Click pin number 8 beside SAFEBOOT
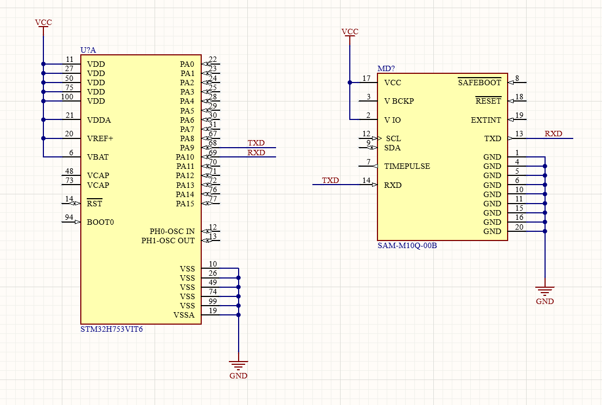 pyautogui.click(x=517, y=78)
